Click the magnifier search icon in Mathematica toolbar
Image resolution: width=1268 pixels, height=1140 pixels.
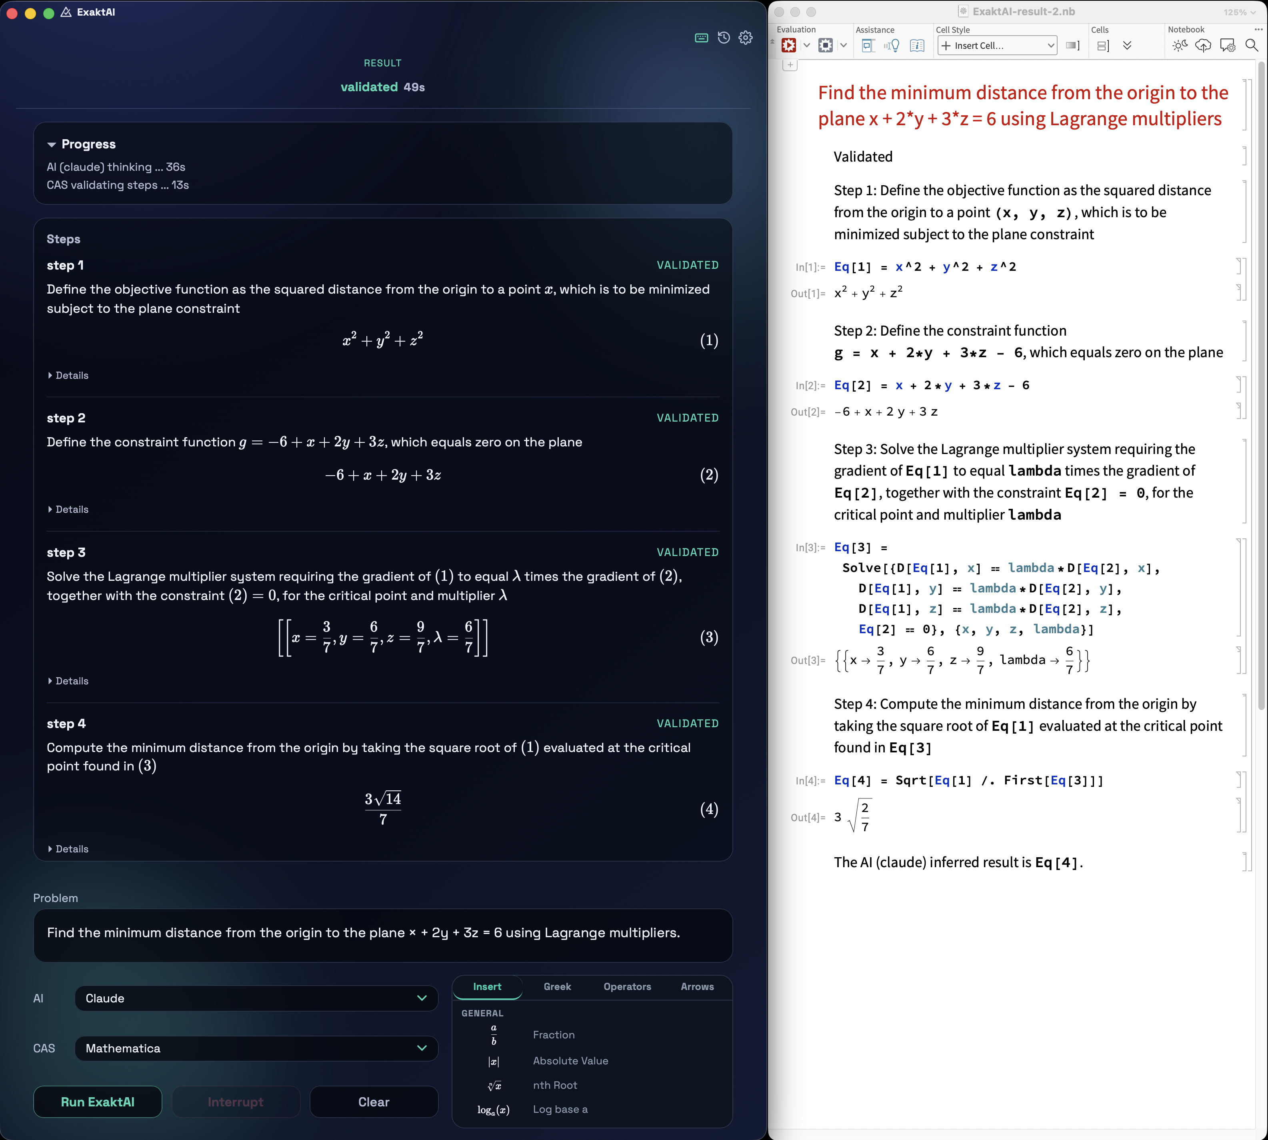pos(1251,45)
